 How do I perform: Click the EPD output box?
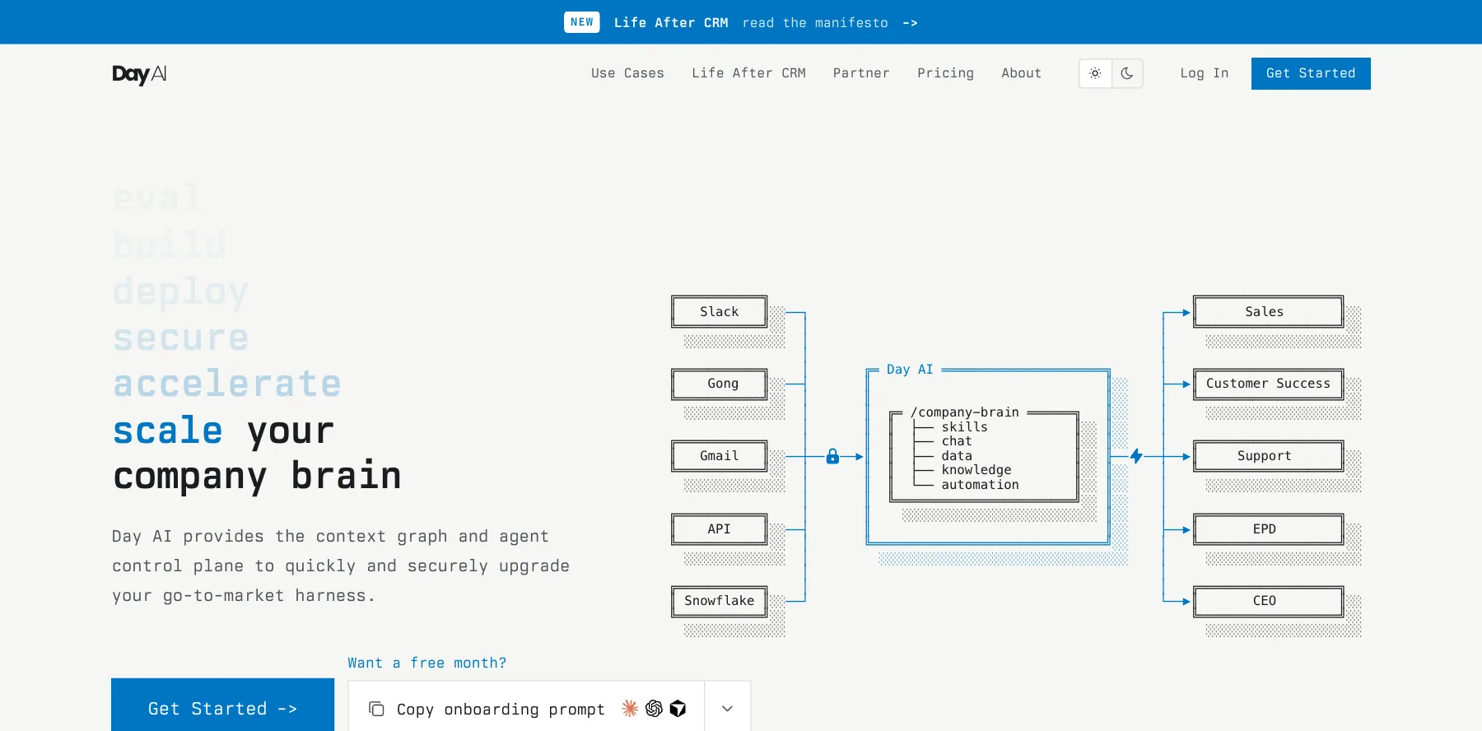click(1268, 529)
